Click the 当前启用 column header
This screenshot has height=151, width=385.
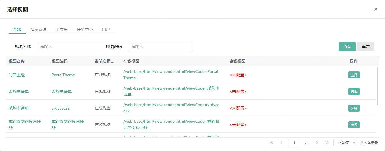(105, 61)
